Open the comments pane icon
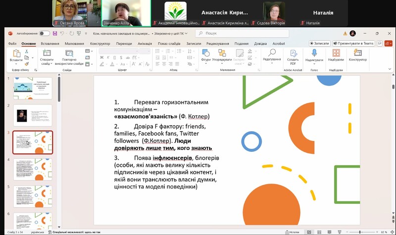 [x=380, y=44]
